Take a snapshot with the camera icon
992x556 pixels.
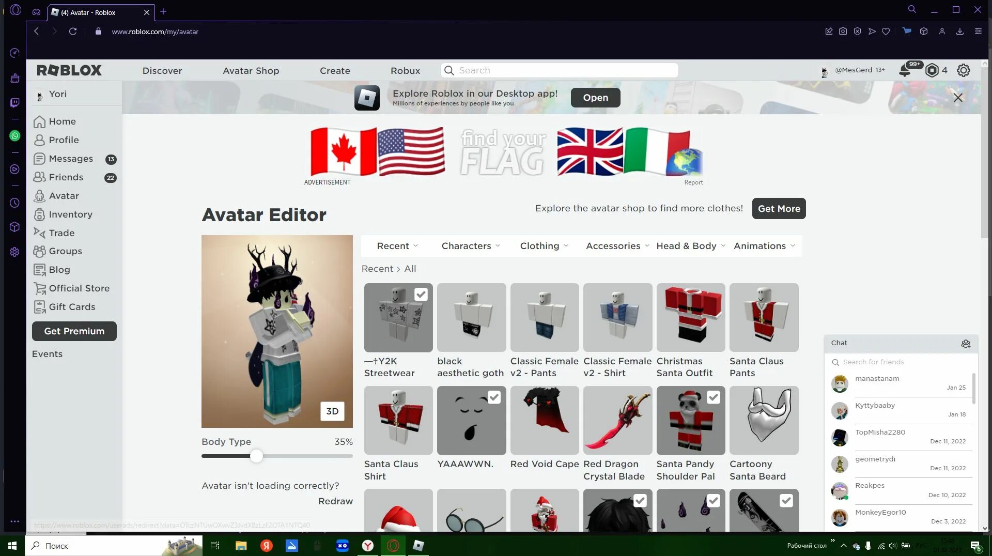(843, 32)
